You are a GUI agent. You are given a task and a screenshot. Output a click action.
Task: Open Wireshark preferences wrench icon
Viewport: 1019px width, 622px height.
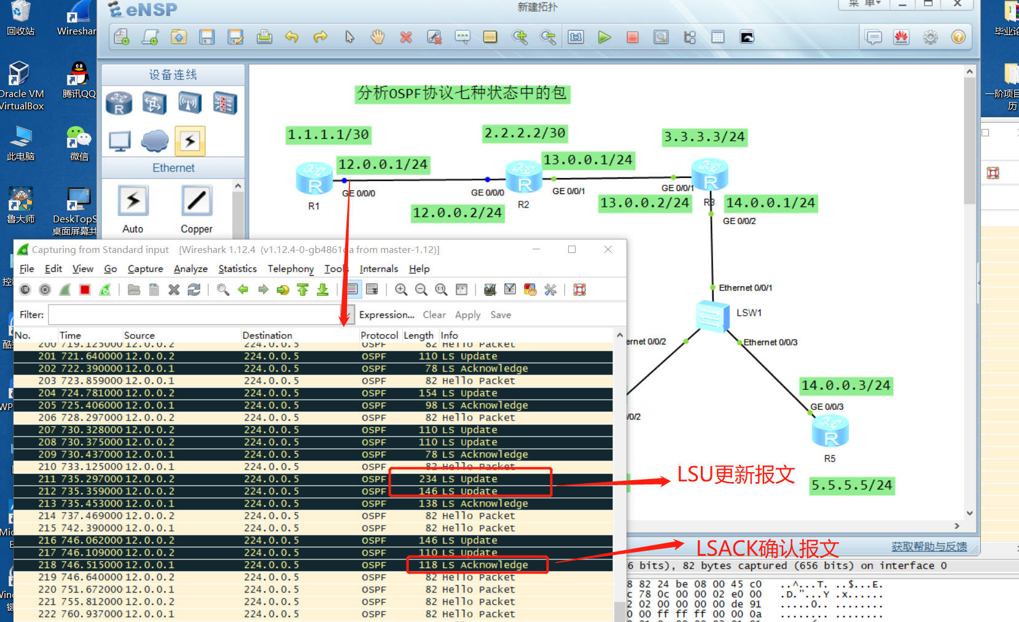[551, 289]
